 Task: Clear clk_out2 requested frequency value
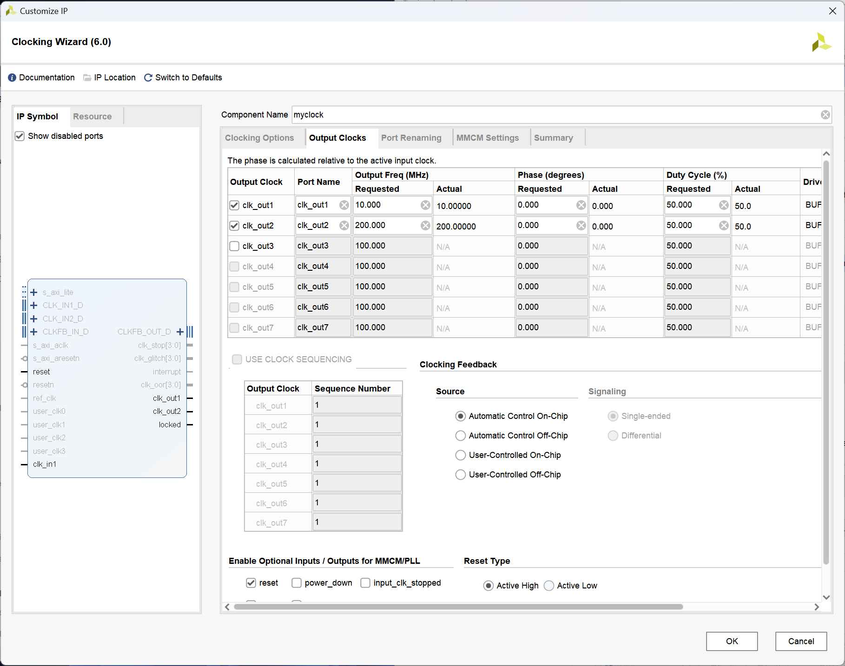click(425, 226)
